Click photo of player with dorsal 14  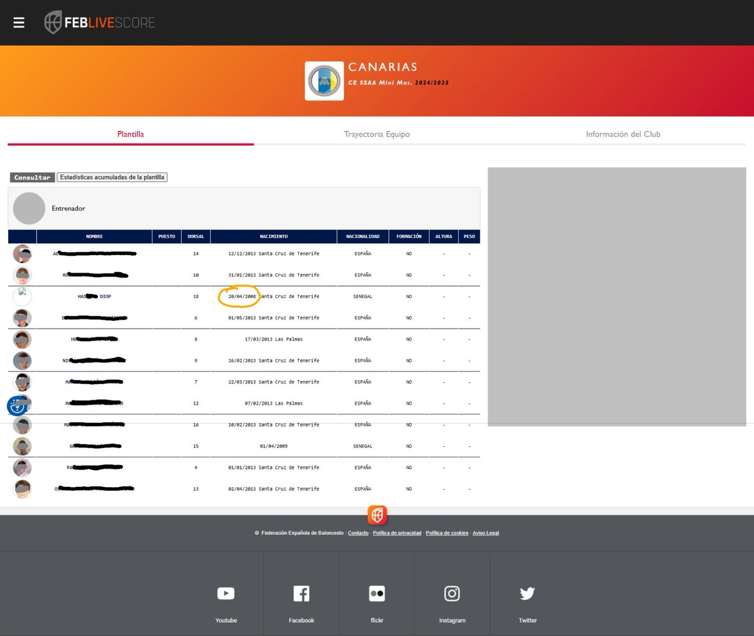23,254
